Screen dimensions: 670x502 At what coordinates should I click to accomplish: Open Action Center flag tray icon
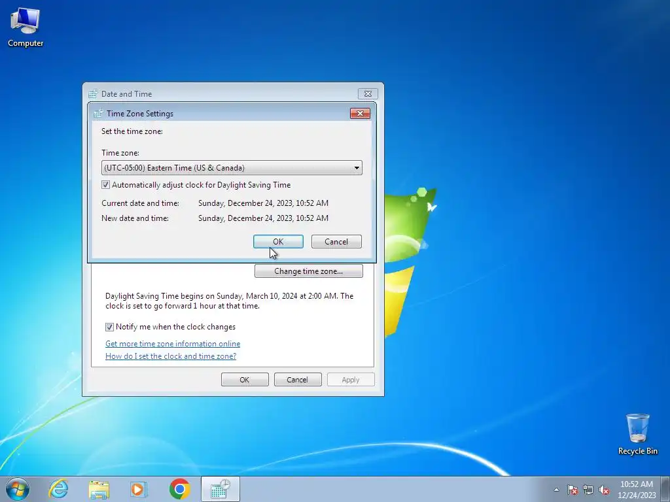tap(573, 490)
